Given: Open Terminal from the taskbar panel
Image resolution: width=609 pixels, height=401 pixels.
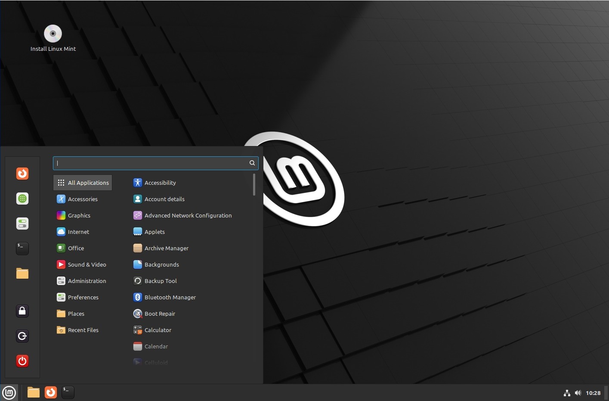Looking at the screenshot, I should [x=68, y=392].
